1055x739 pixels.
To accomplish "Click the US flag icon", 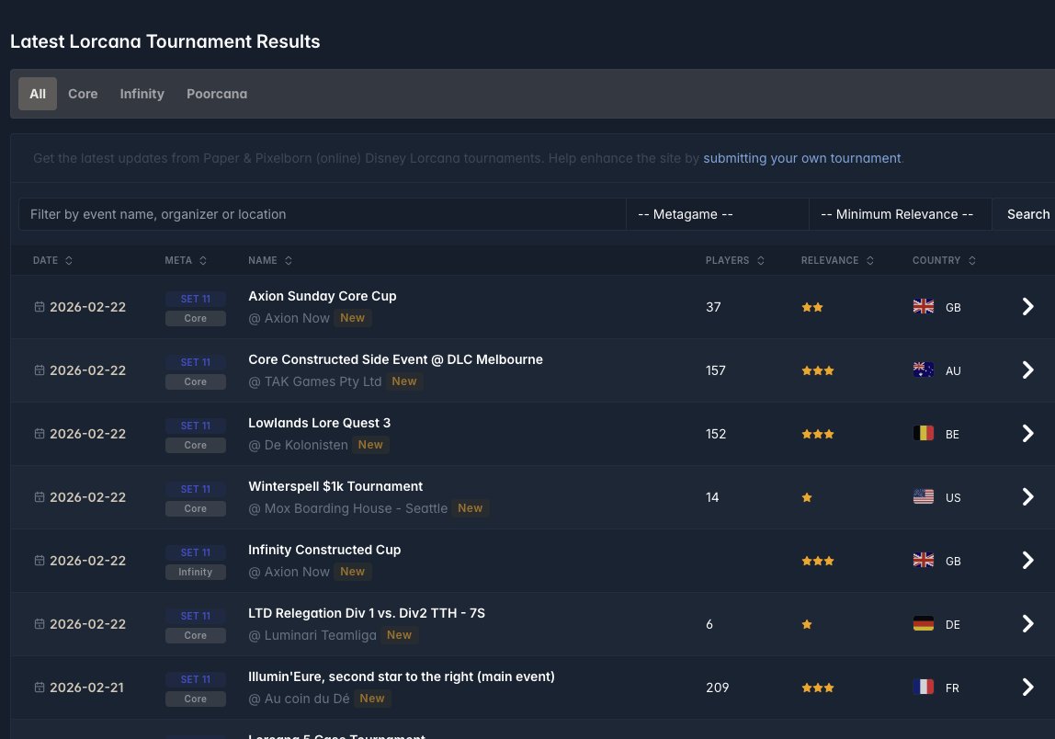I will (923, 496).
